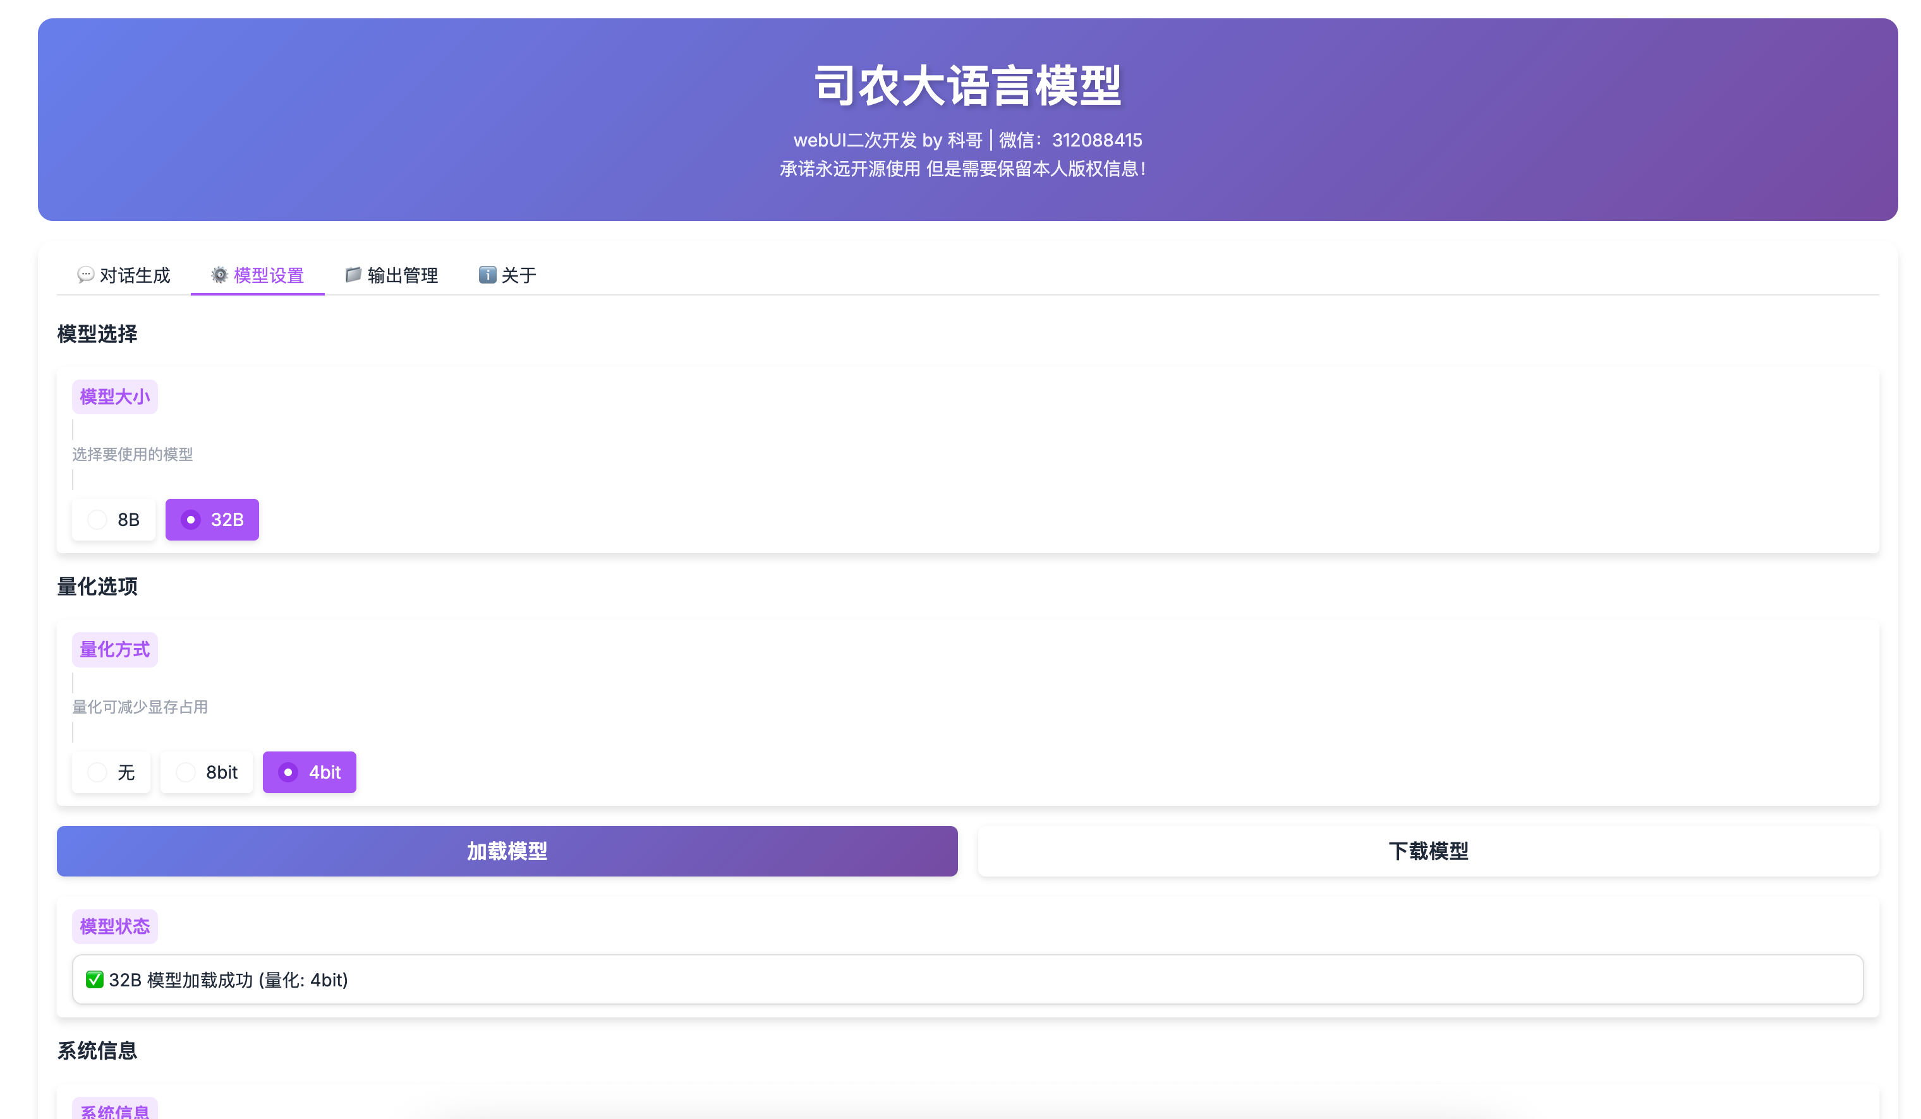Click the 下载模型 button
1921x1119 pixels.
1427,851
